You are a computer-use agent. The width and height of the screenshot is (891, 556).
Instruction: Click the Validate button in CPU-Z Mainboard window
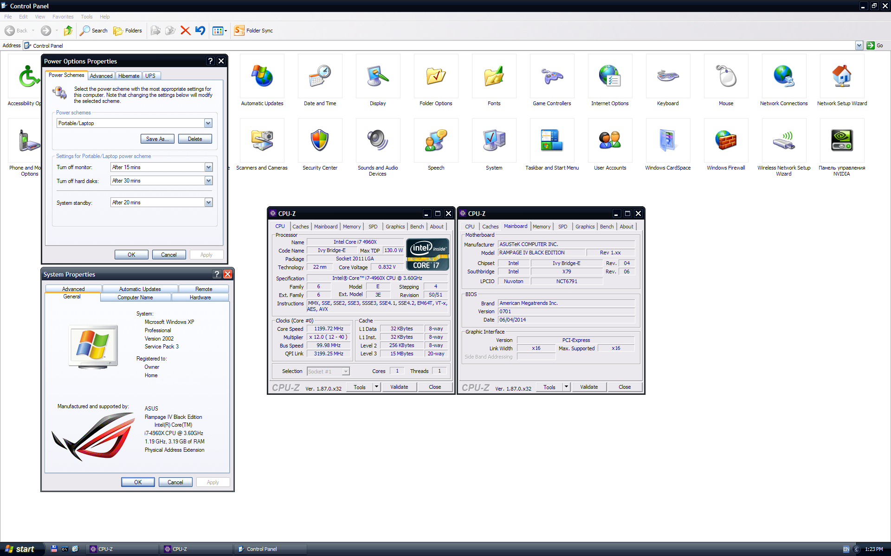click(x=588, y=387)
